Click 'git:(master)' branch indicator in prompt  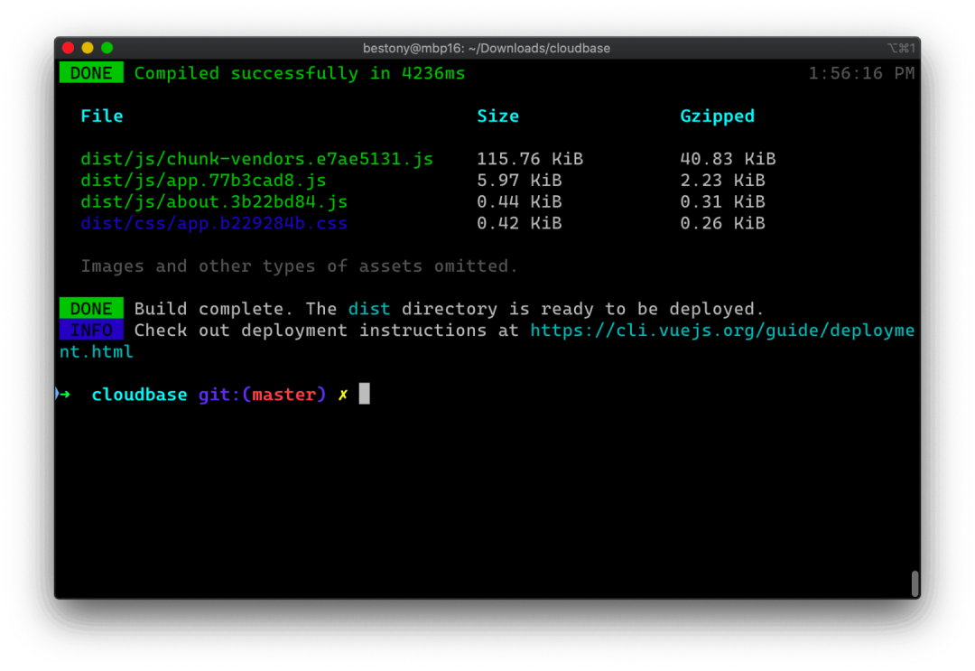tap(263, 395)
